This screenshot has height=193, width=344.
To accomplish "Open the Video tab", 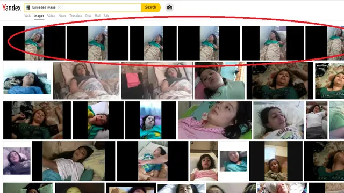I will click(51, 16).
